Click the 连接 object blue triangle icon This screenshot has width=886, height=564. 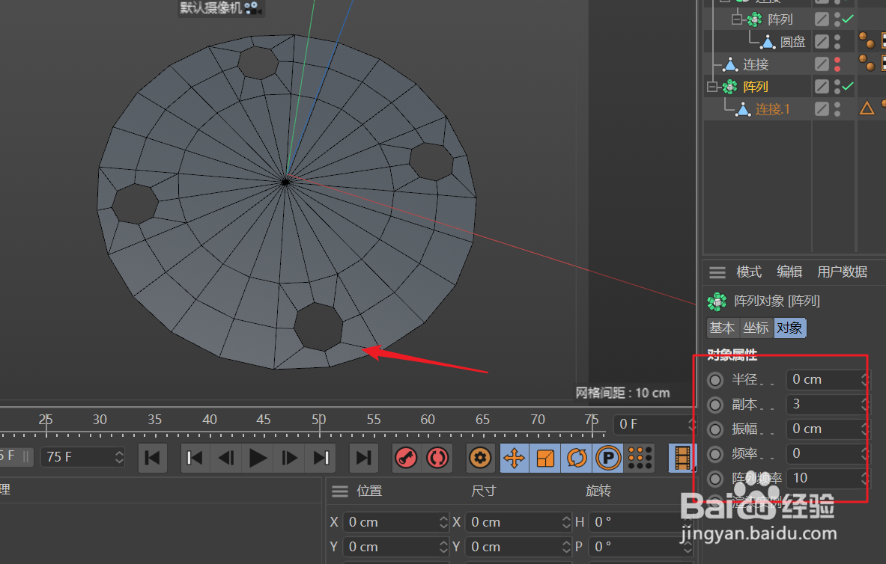pos(730,64)
